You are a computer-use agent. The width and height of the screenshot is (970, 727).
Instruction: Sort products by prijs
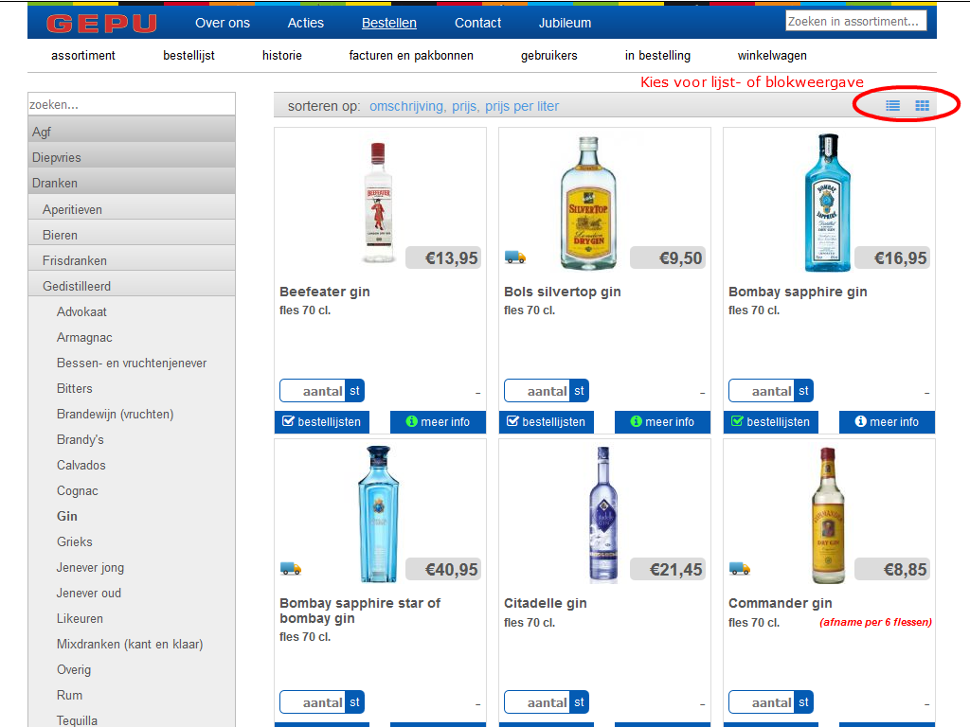click(463, 106)
